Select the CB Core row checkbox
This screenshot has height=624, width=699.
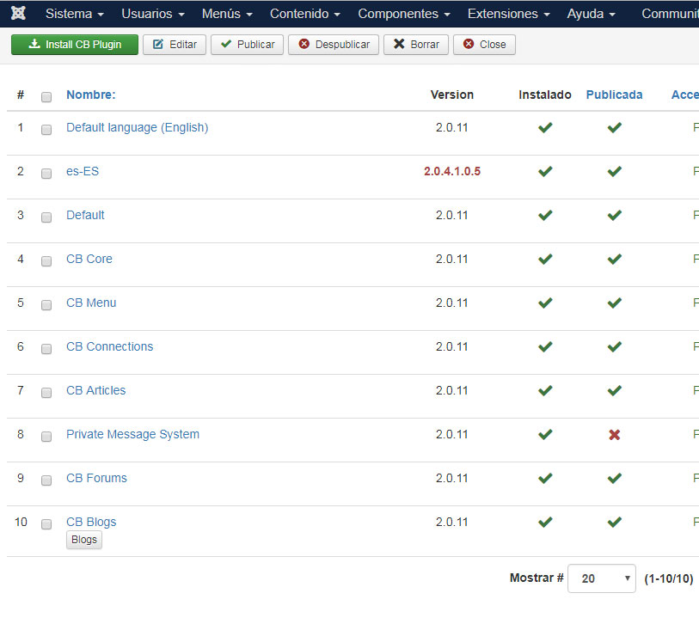point(46,261)
